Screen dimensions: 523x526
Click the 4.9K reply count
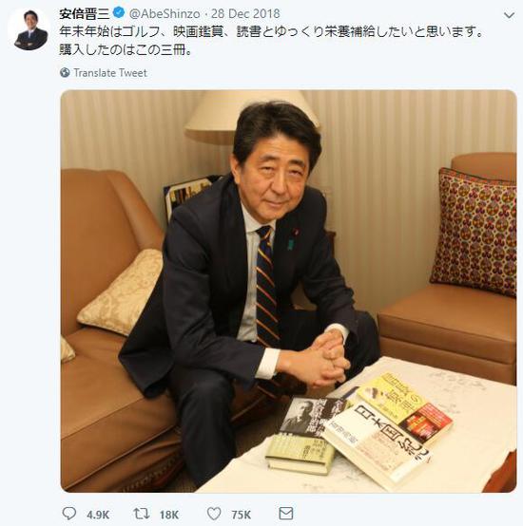[x=98, y=515]
